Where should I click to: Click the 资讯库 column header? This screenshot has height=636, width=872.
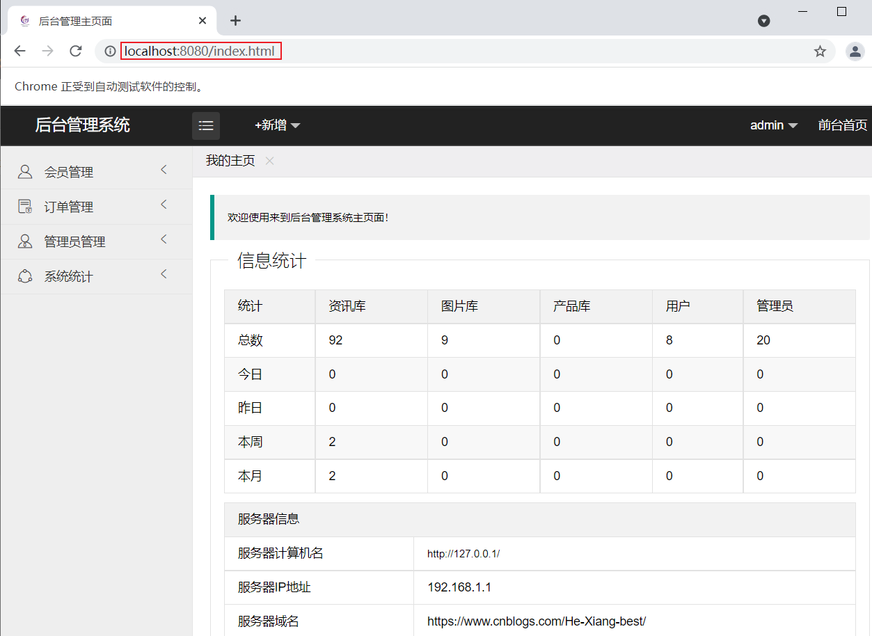pyautogui.click(x=347, y=306)
